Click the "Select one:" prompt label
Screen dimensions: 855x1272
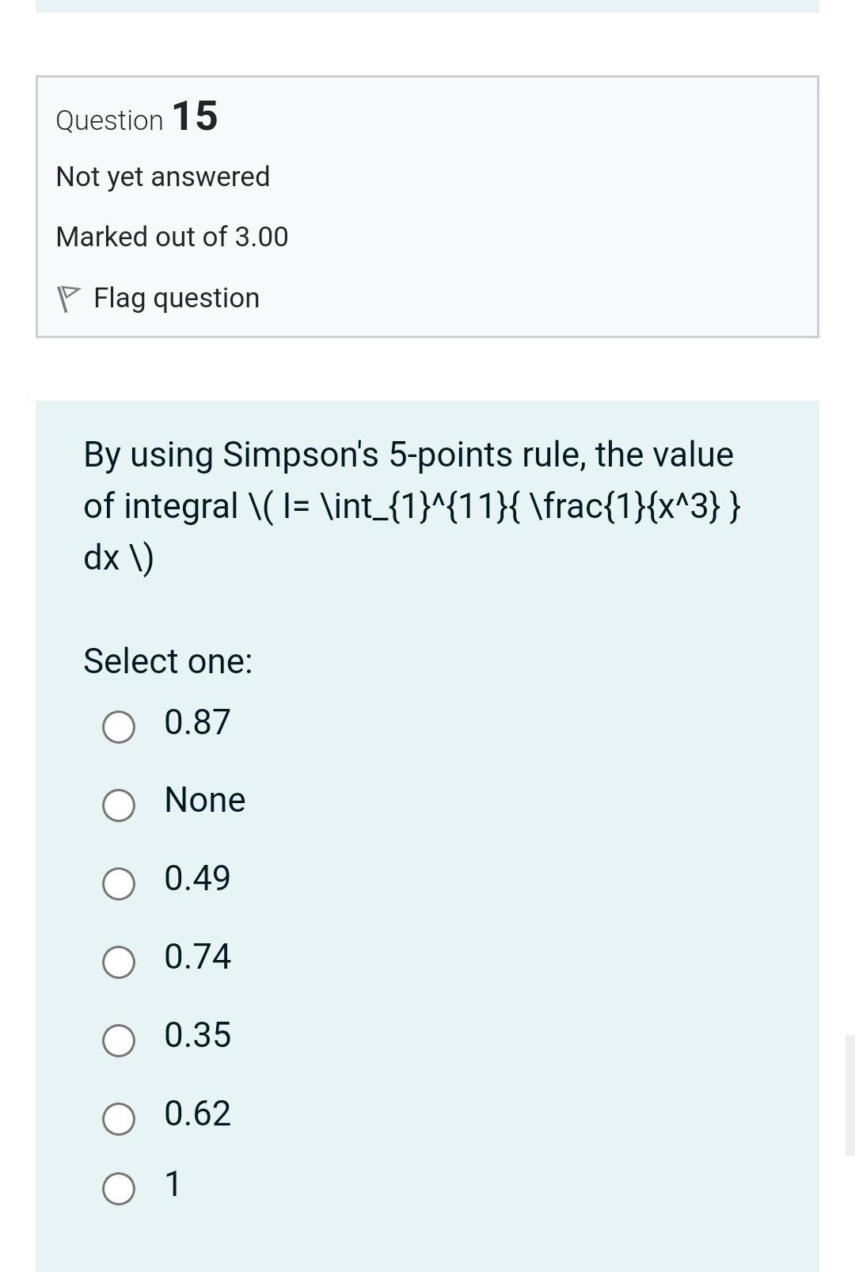(168, 661)
